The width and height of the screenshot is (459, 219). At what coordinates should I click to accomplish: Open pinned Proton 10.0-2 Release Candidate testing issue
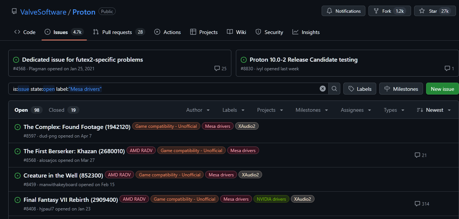304,60
